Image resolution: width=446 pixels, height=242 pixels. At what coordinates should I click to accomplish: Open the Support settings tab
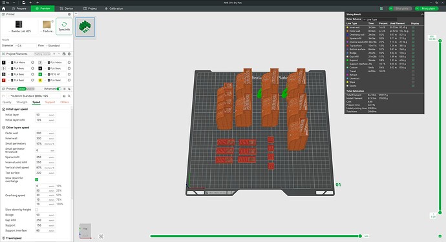click(50, 102)
